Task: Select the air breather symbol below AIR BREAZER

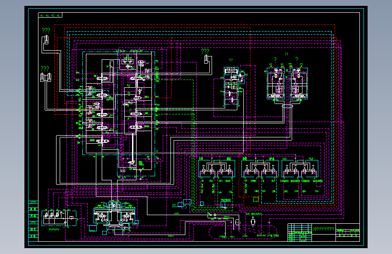Action: [x=253, y=221]
